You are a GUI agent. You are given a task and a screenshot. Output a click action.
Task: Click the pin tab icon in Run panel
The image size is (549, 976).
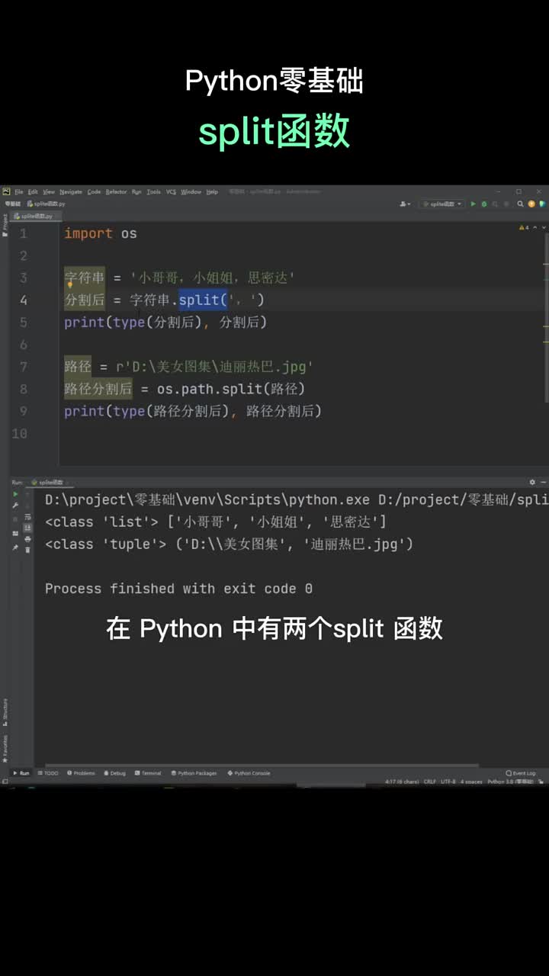[x=15, y=547]
